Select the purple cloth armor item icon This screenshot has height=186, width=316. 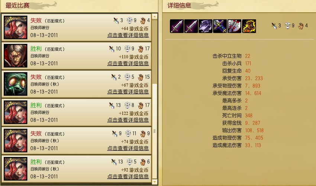pyautogui.click(x=205, y=26)
